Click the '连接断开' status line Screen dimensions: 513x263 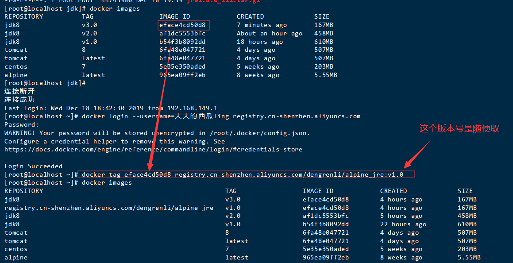(x=19, y=91)
